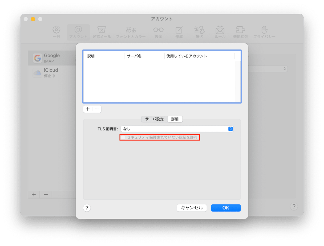Select the 詳細 tab
324x246 pixels.
click(x=175, y=119)
